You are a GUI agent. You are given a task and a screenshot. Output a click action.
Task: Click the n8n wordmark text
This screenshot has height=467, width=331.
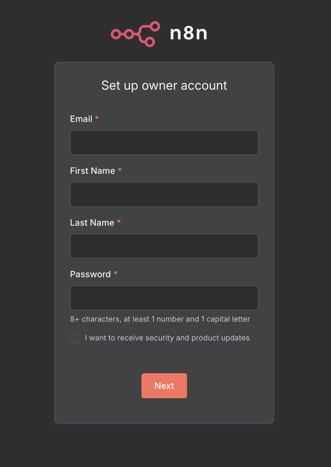pyautogui.click(x=189, y=33)
